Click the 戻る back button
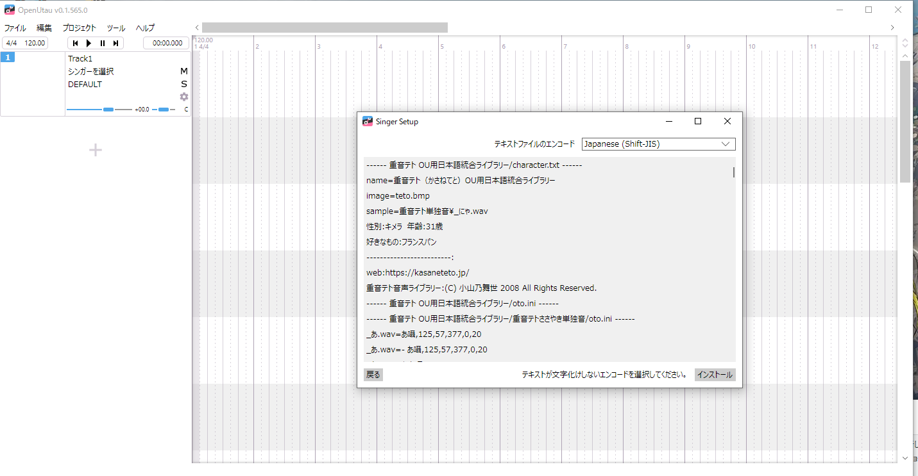The height and width of the screenshot is (476, 918). pos(373,375)
